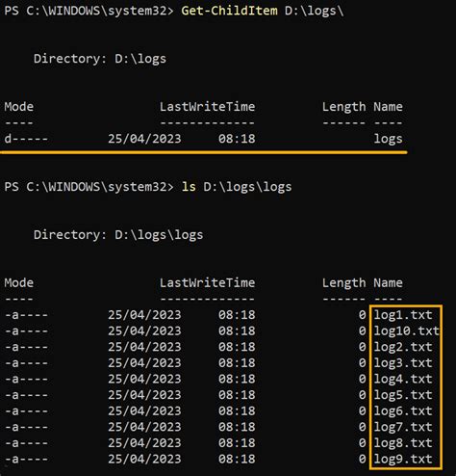The width and height of the screenshot is (456, 476).
Task: Click the Mode header in first listing
Action: (x=19, y=107)
